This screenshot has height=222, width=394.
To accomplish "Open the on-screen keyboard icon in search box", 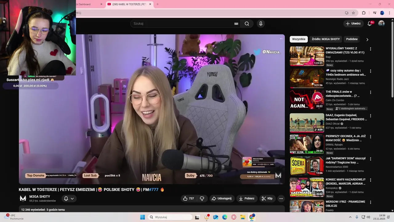I will click(236, 24).
